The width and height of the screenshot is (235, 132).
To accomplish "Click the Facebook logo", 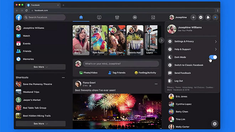I will click(x=19, y=17).
